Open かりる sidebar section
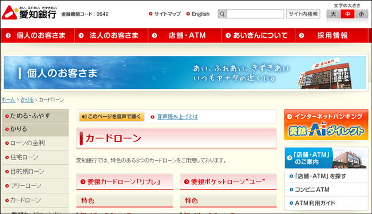 tap(35, 129)
